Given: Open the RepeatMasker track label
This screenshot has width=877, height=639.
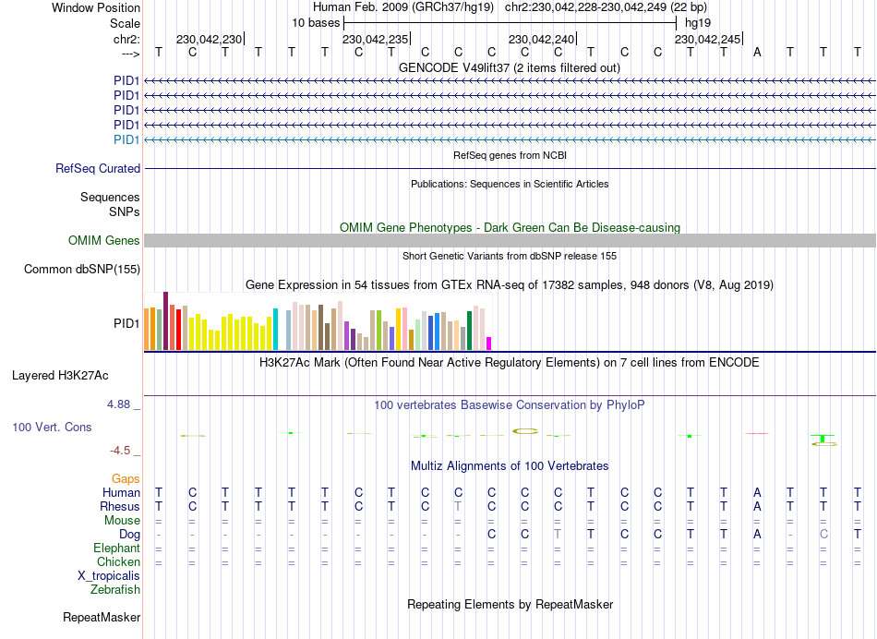Looking at the screenshot, I should (x=102, y=617).
